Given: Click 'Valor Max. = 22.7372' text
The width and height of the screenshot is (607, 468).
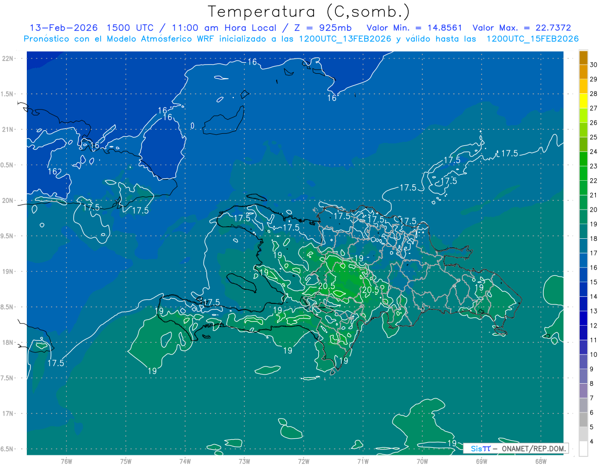Looking at the screenshot, I should (x=521, y=28).
